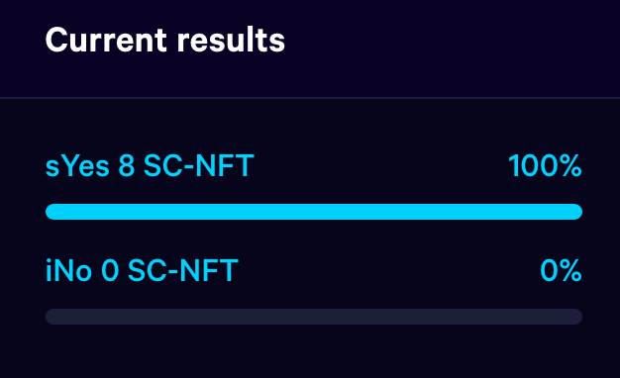Screen dimensions: 620x378
Task: Click the 0% percentage value
Action: click(x=561, y=270)
